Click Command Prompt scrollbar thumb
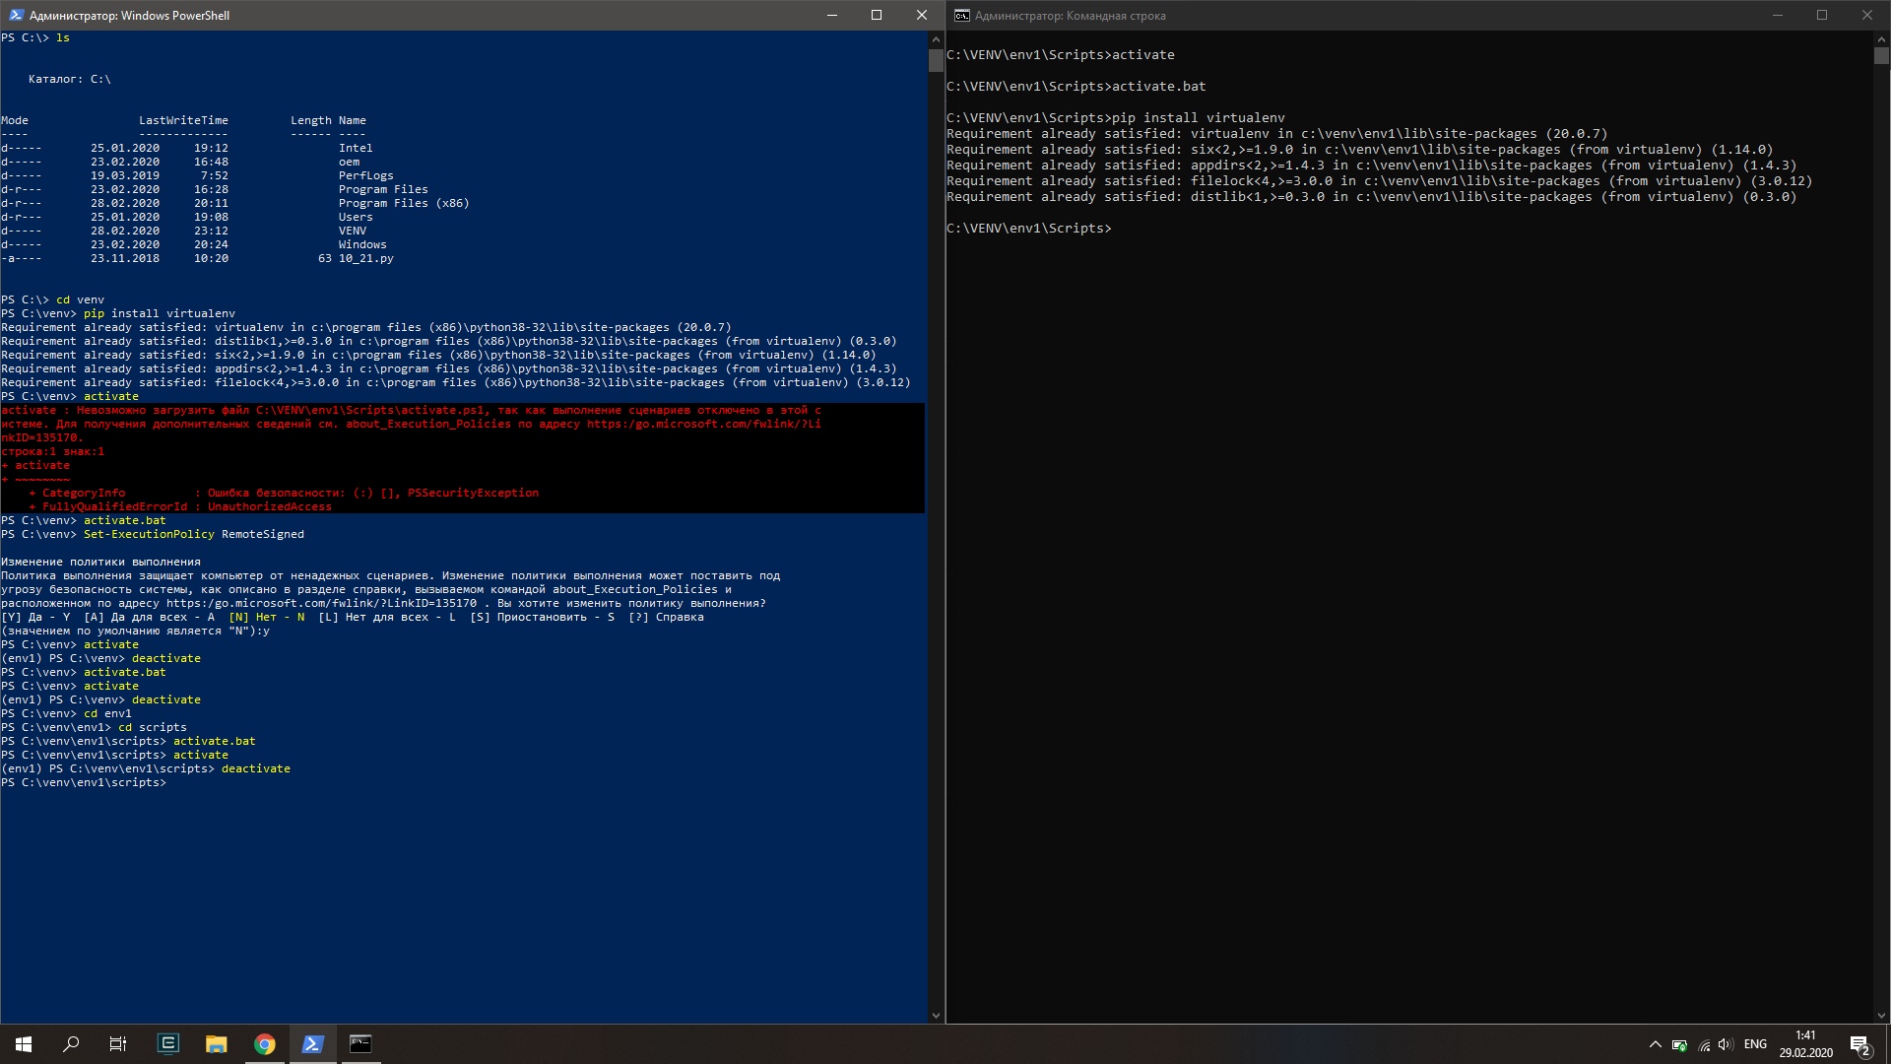This screenshot has height=1064, width=1891. coord(1881,56)
